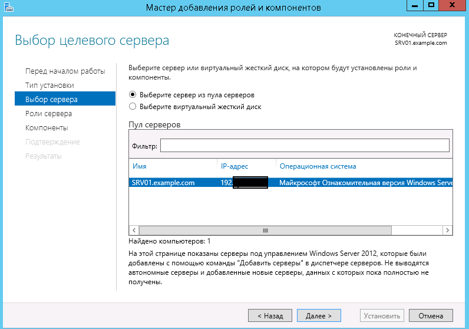Sort by the Операционная система column
This screenshot has width=469, height=329.
(318, 166)
